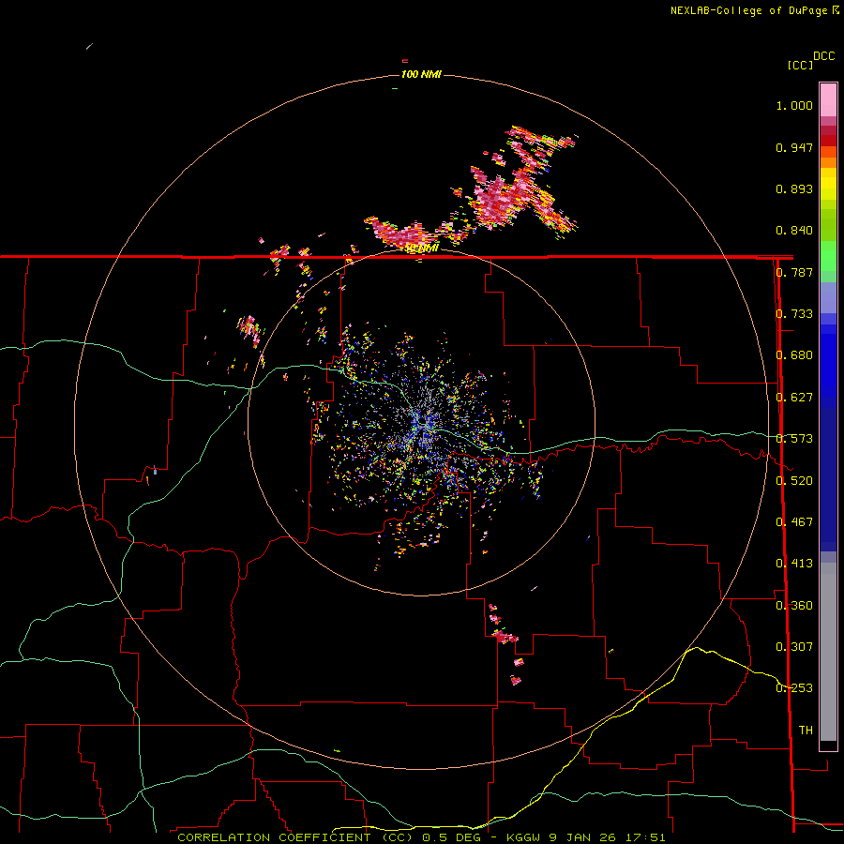Click the 0.840 scale value

[794, 231]
